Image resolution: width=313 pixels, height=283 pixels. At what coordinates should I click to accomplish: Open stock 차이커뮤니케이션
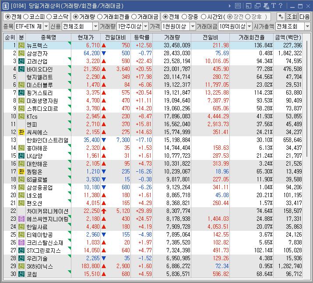pyautogui.click(x=48, y=211)
